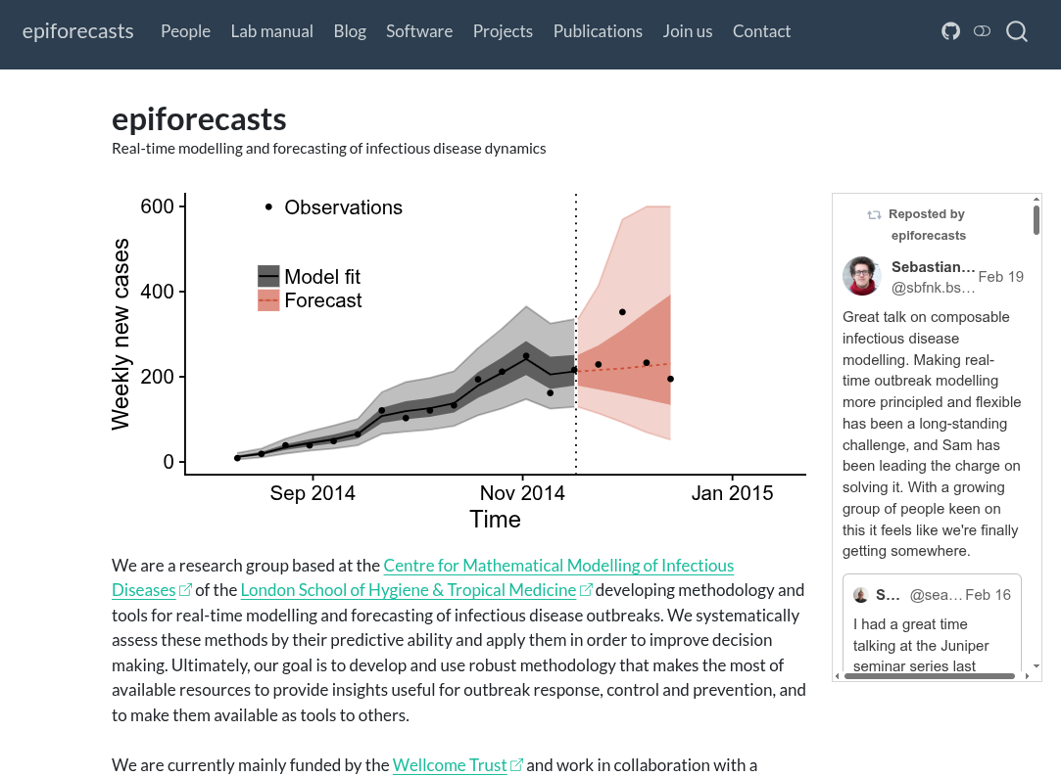
Task: Navigate to the Join us page
Action: 687,31
